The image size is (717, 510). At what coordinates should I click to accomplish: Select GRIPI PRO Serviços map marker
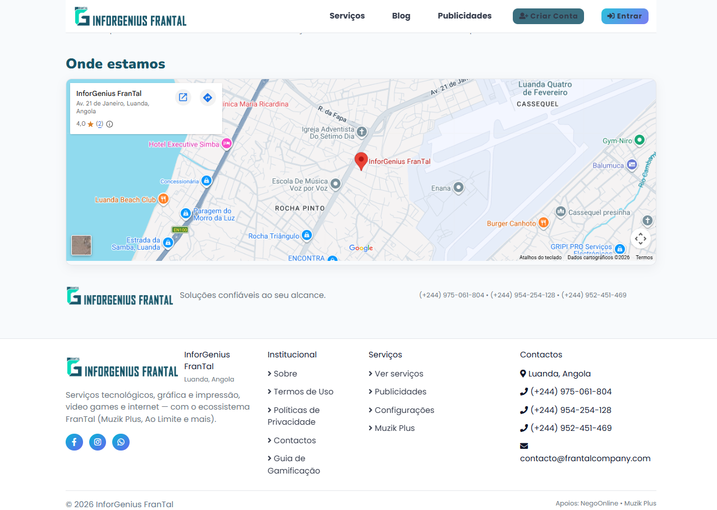point(619,249)
